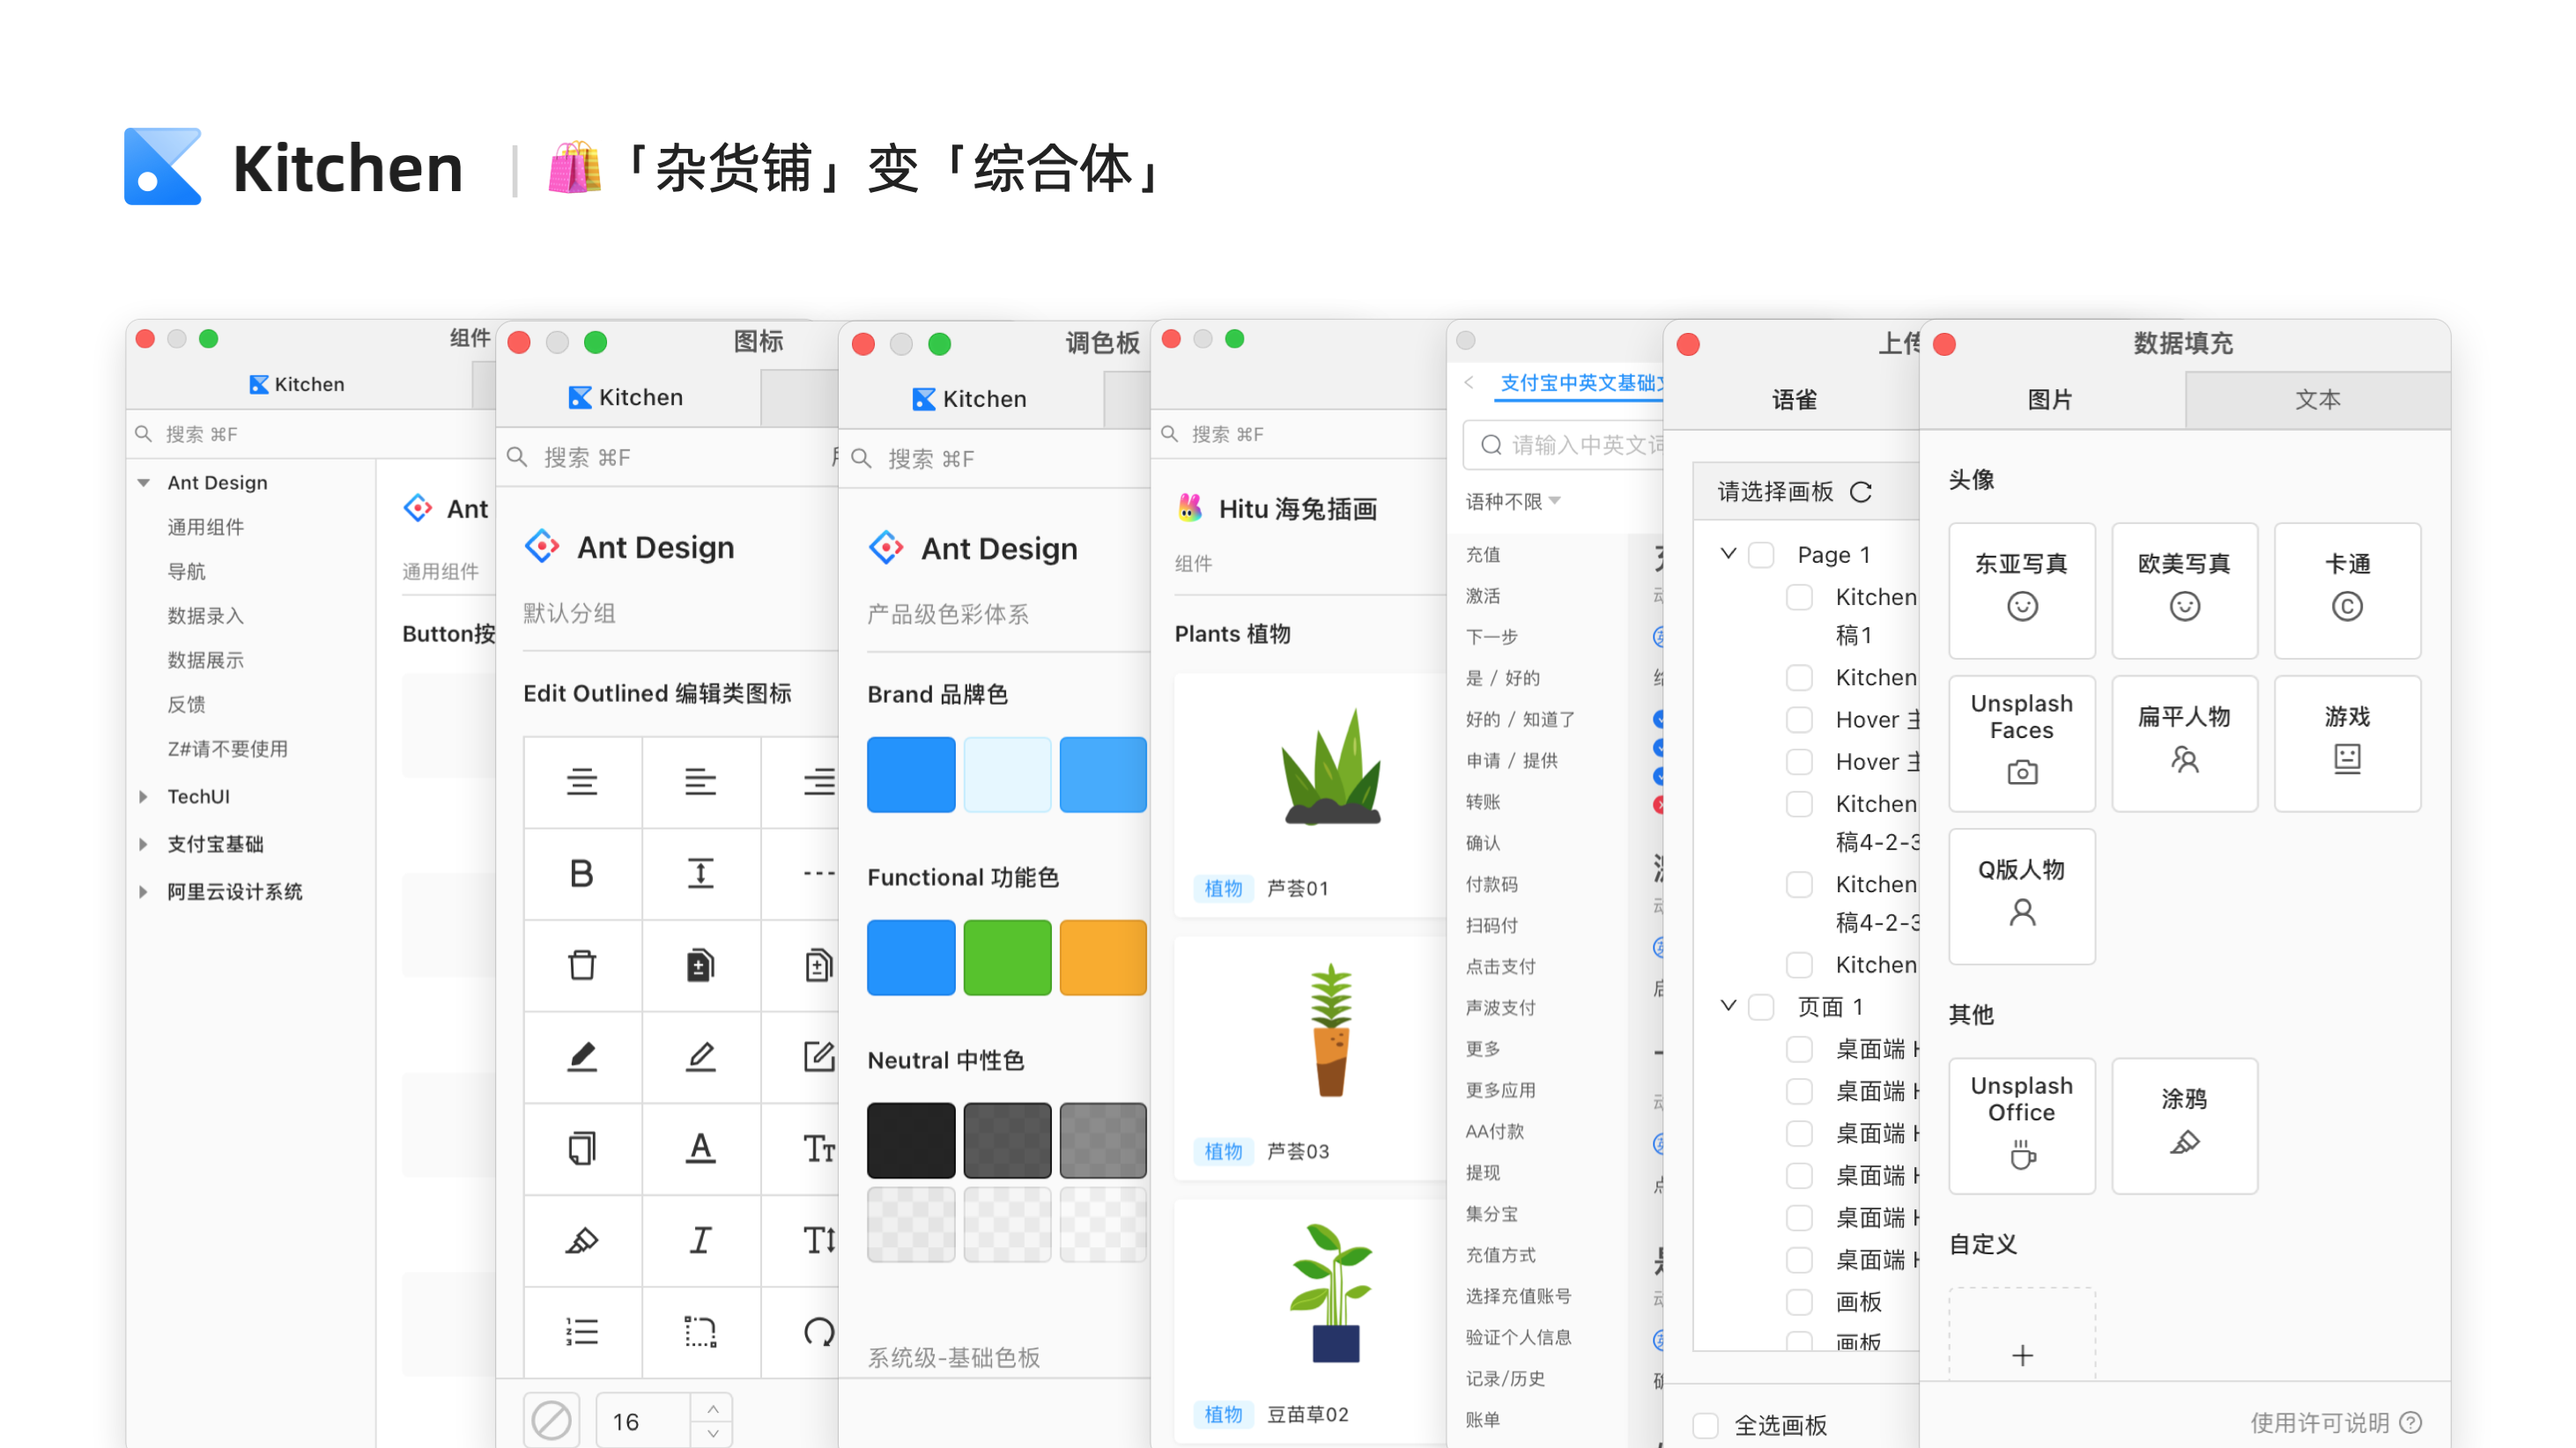The image size is (2576, 1448).
Task: Choose the 卡通 avatar card
Action: (2346, 590)
